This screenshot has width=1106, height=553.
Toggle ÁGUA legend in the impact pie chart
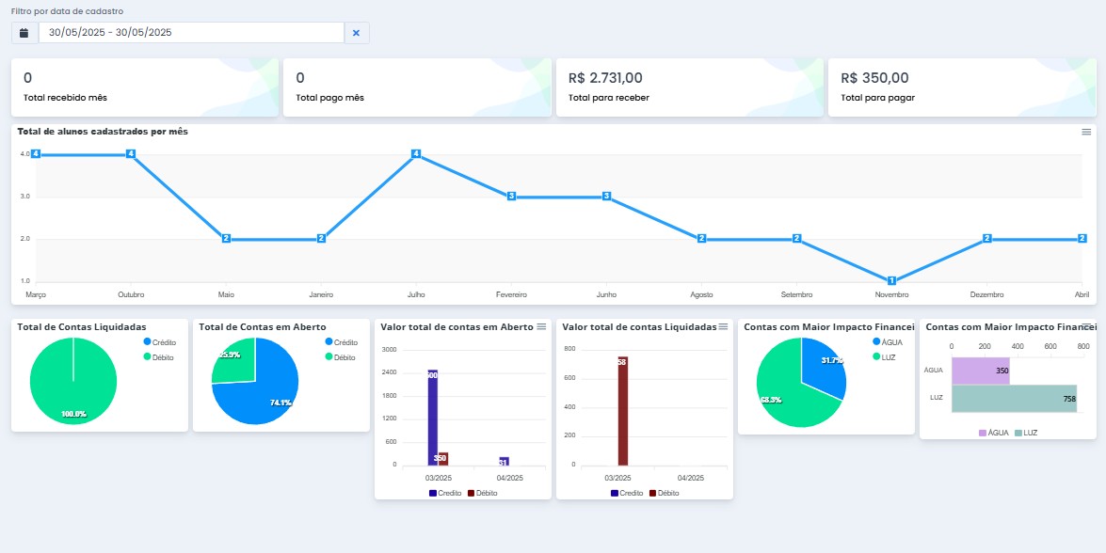click(x=888, y=341)
